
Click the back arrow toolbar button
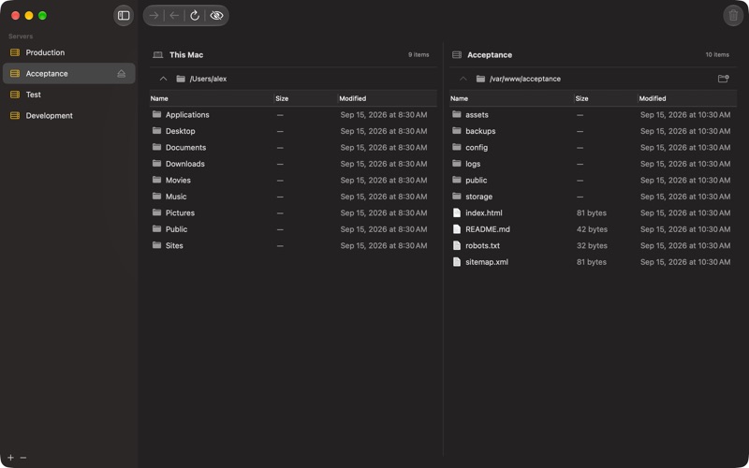174,16
